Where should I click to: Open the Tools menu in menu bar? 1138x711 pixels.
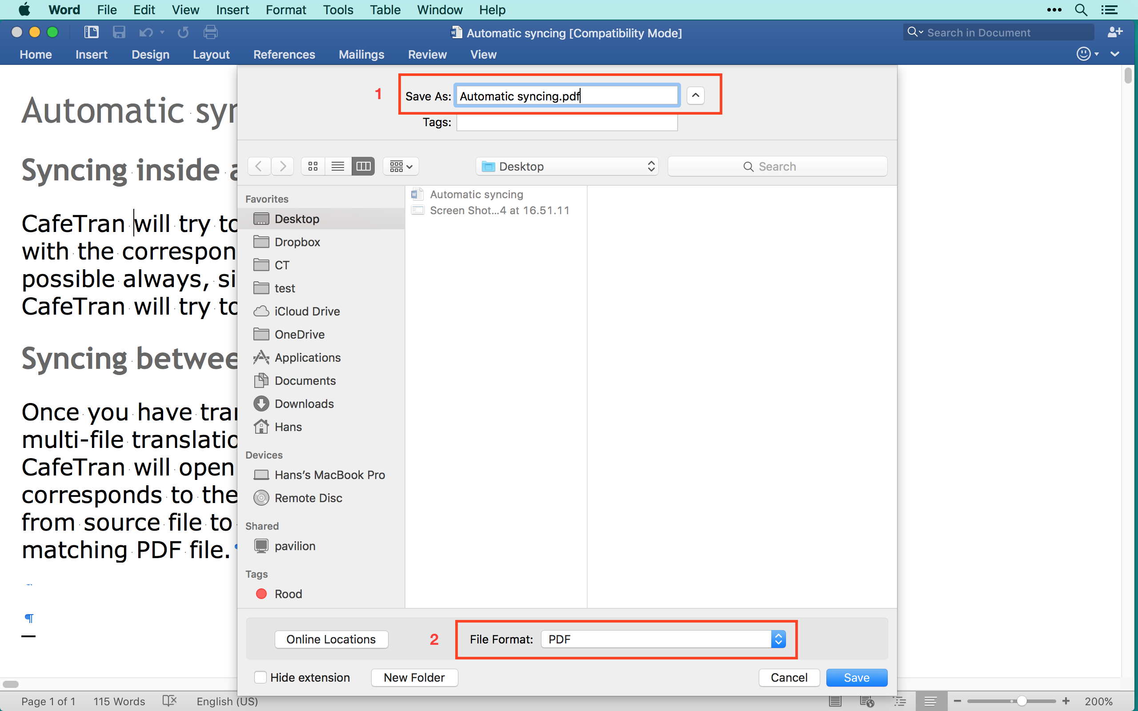(338, 10)
